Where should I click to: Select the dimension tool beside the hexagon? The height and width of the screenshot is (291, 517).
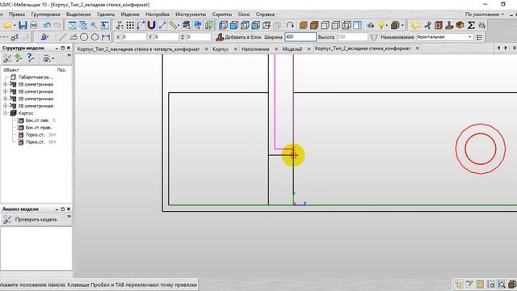click(x=106, y=37)
